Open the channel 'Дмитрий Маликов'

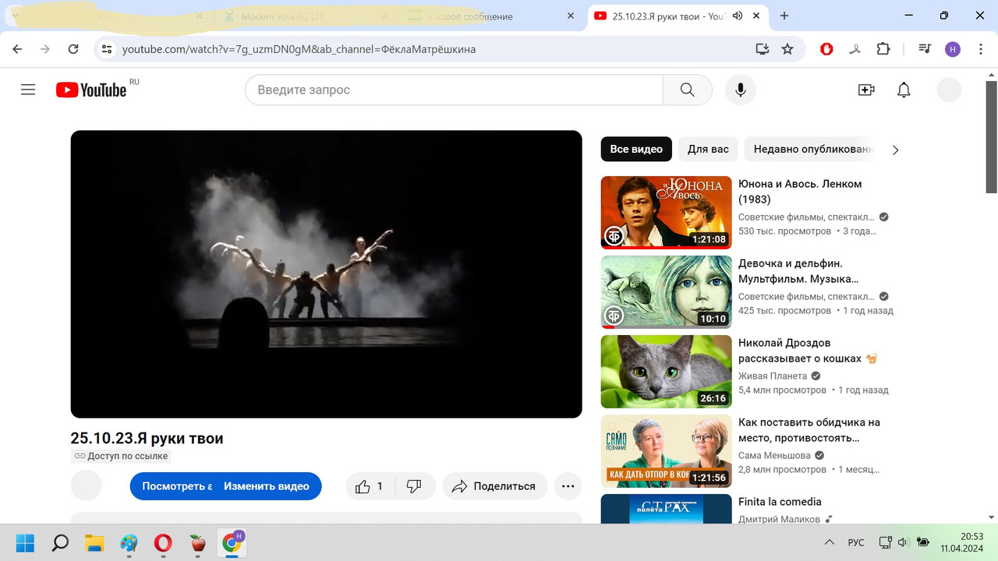pos(779,519)
